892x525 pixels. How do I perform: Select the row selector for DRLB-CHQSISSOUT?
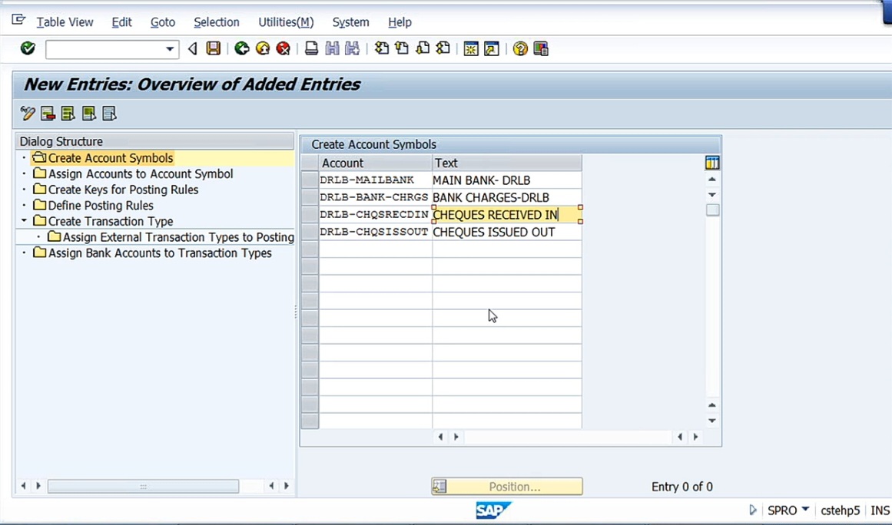click(x=310, y=232)
